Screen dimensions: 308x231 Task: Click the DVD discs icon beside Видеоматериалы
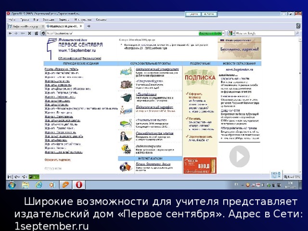(126, 149)
